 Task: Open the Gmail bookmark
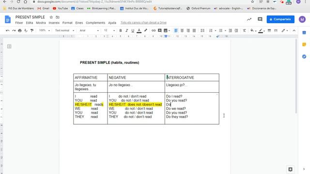[43, 8]
